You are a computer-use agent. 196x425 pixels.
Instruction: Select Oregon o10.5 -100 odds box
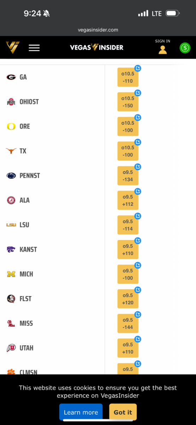(128, 126)
